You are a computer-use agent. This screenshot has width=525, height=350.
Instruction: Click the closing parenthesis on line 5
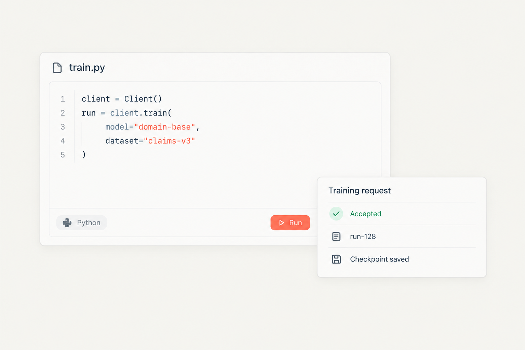coord(84,155)
